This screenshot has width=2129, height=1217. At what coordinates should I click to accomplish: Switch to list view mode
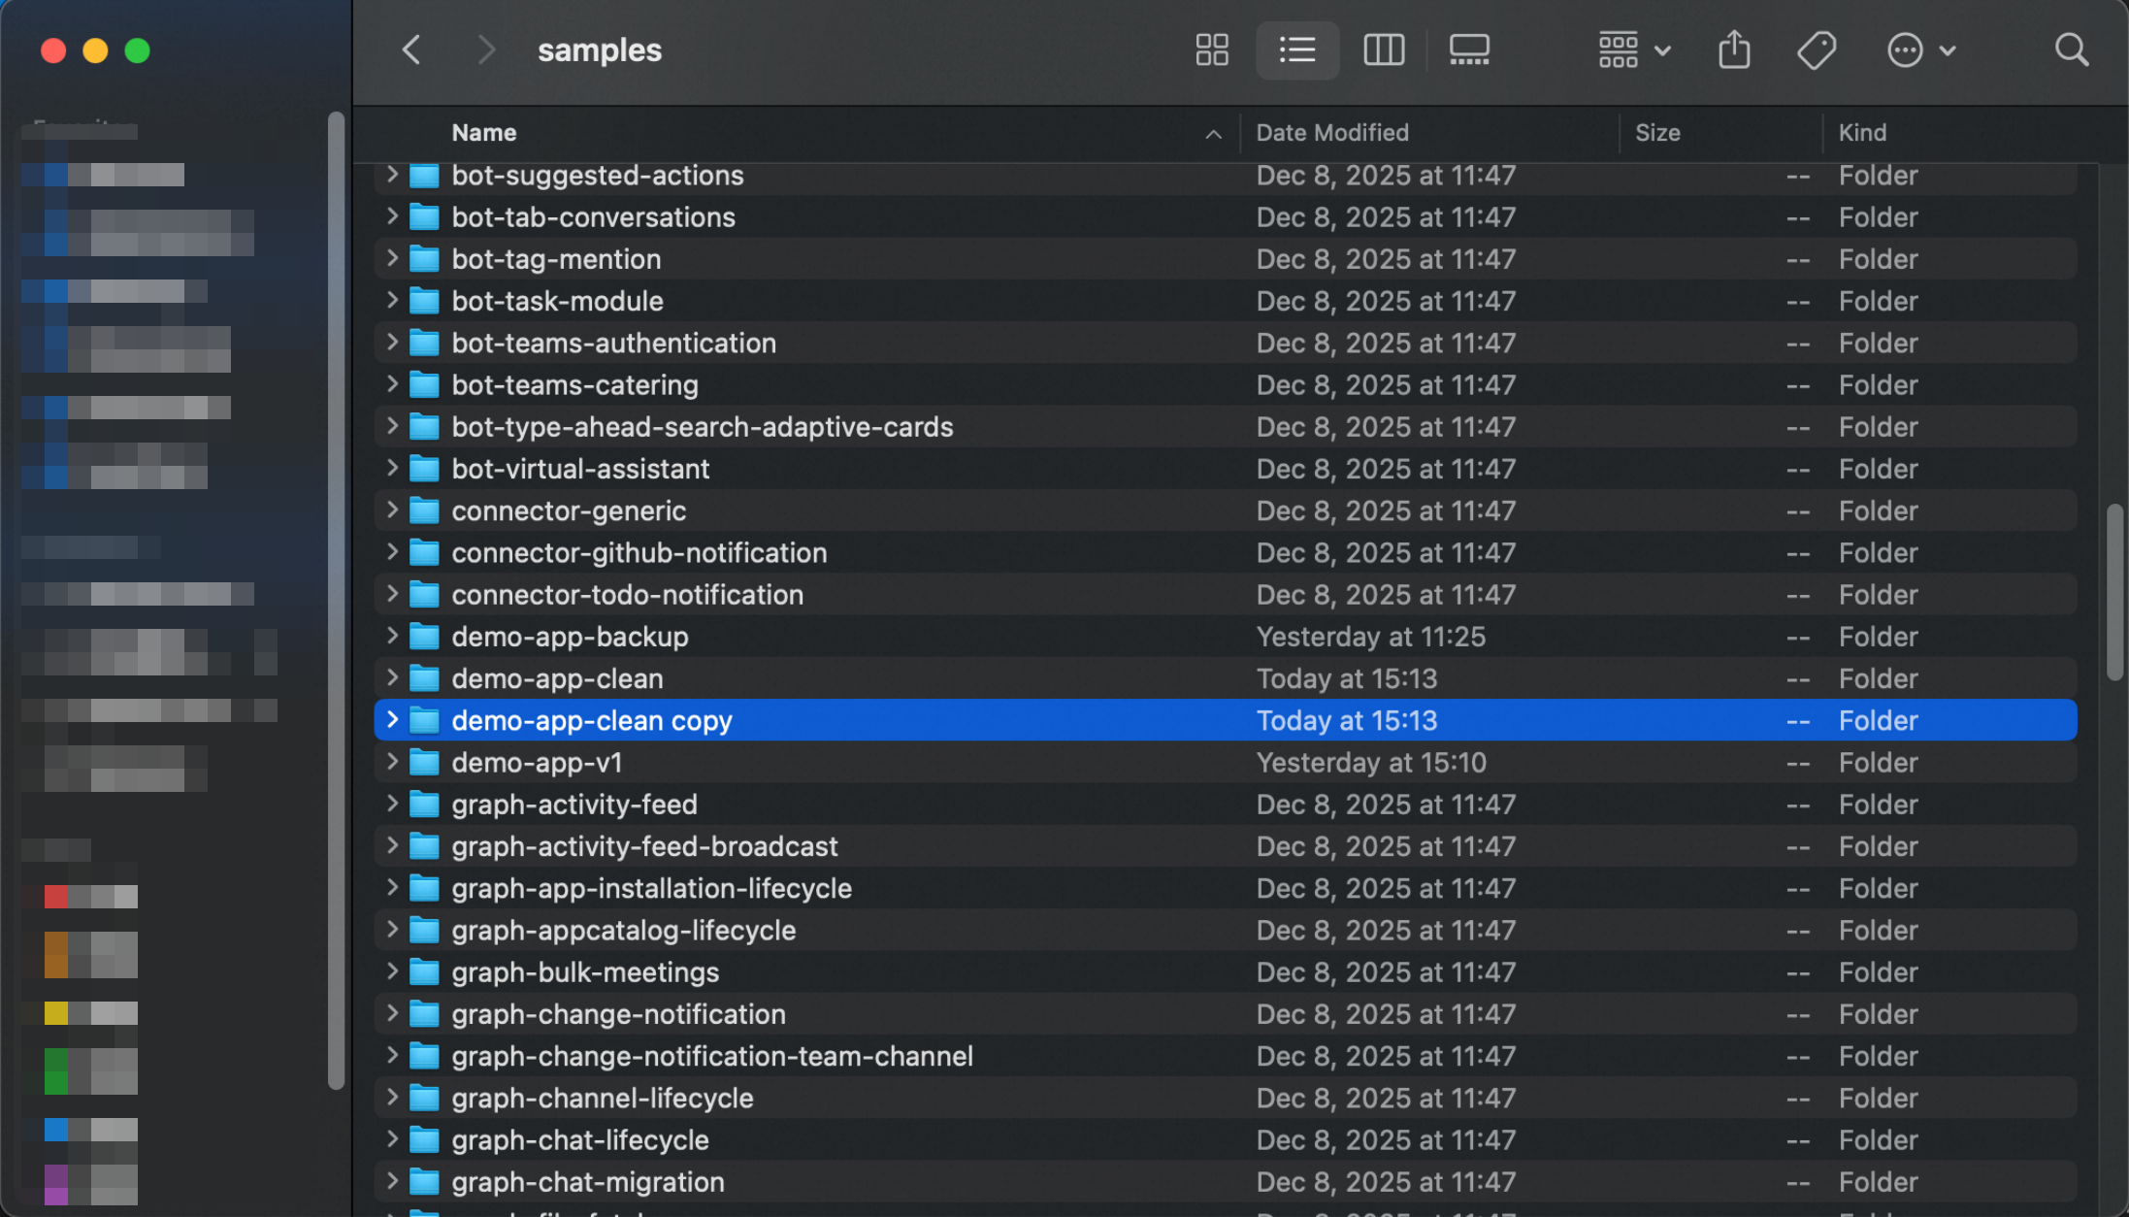[1296, 49]
